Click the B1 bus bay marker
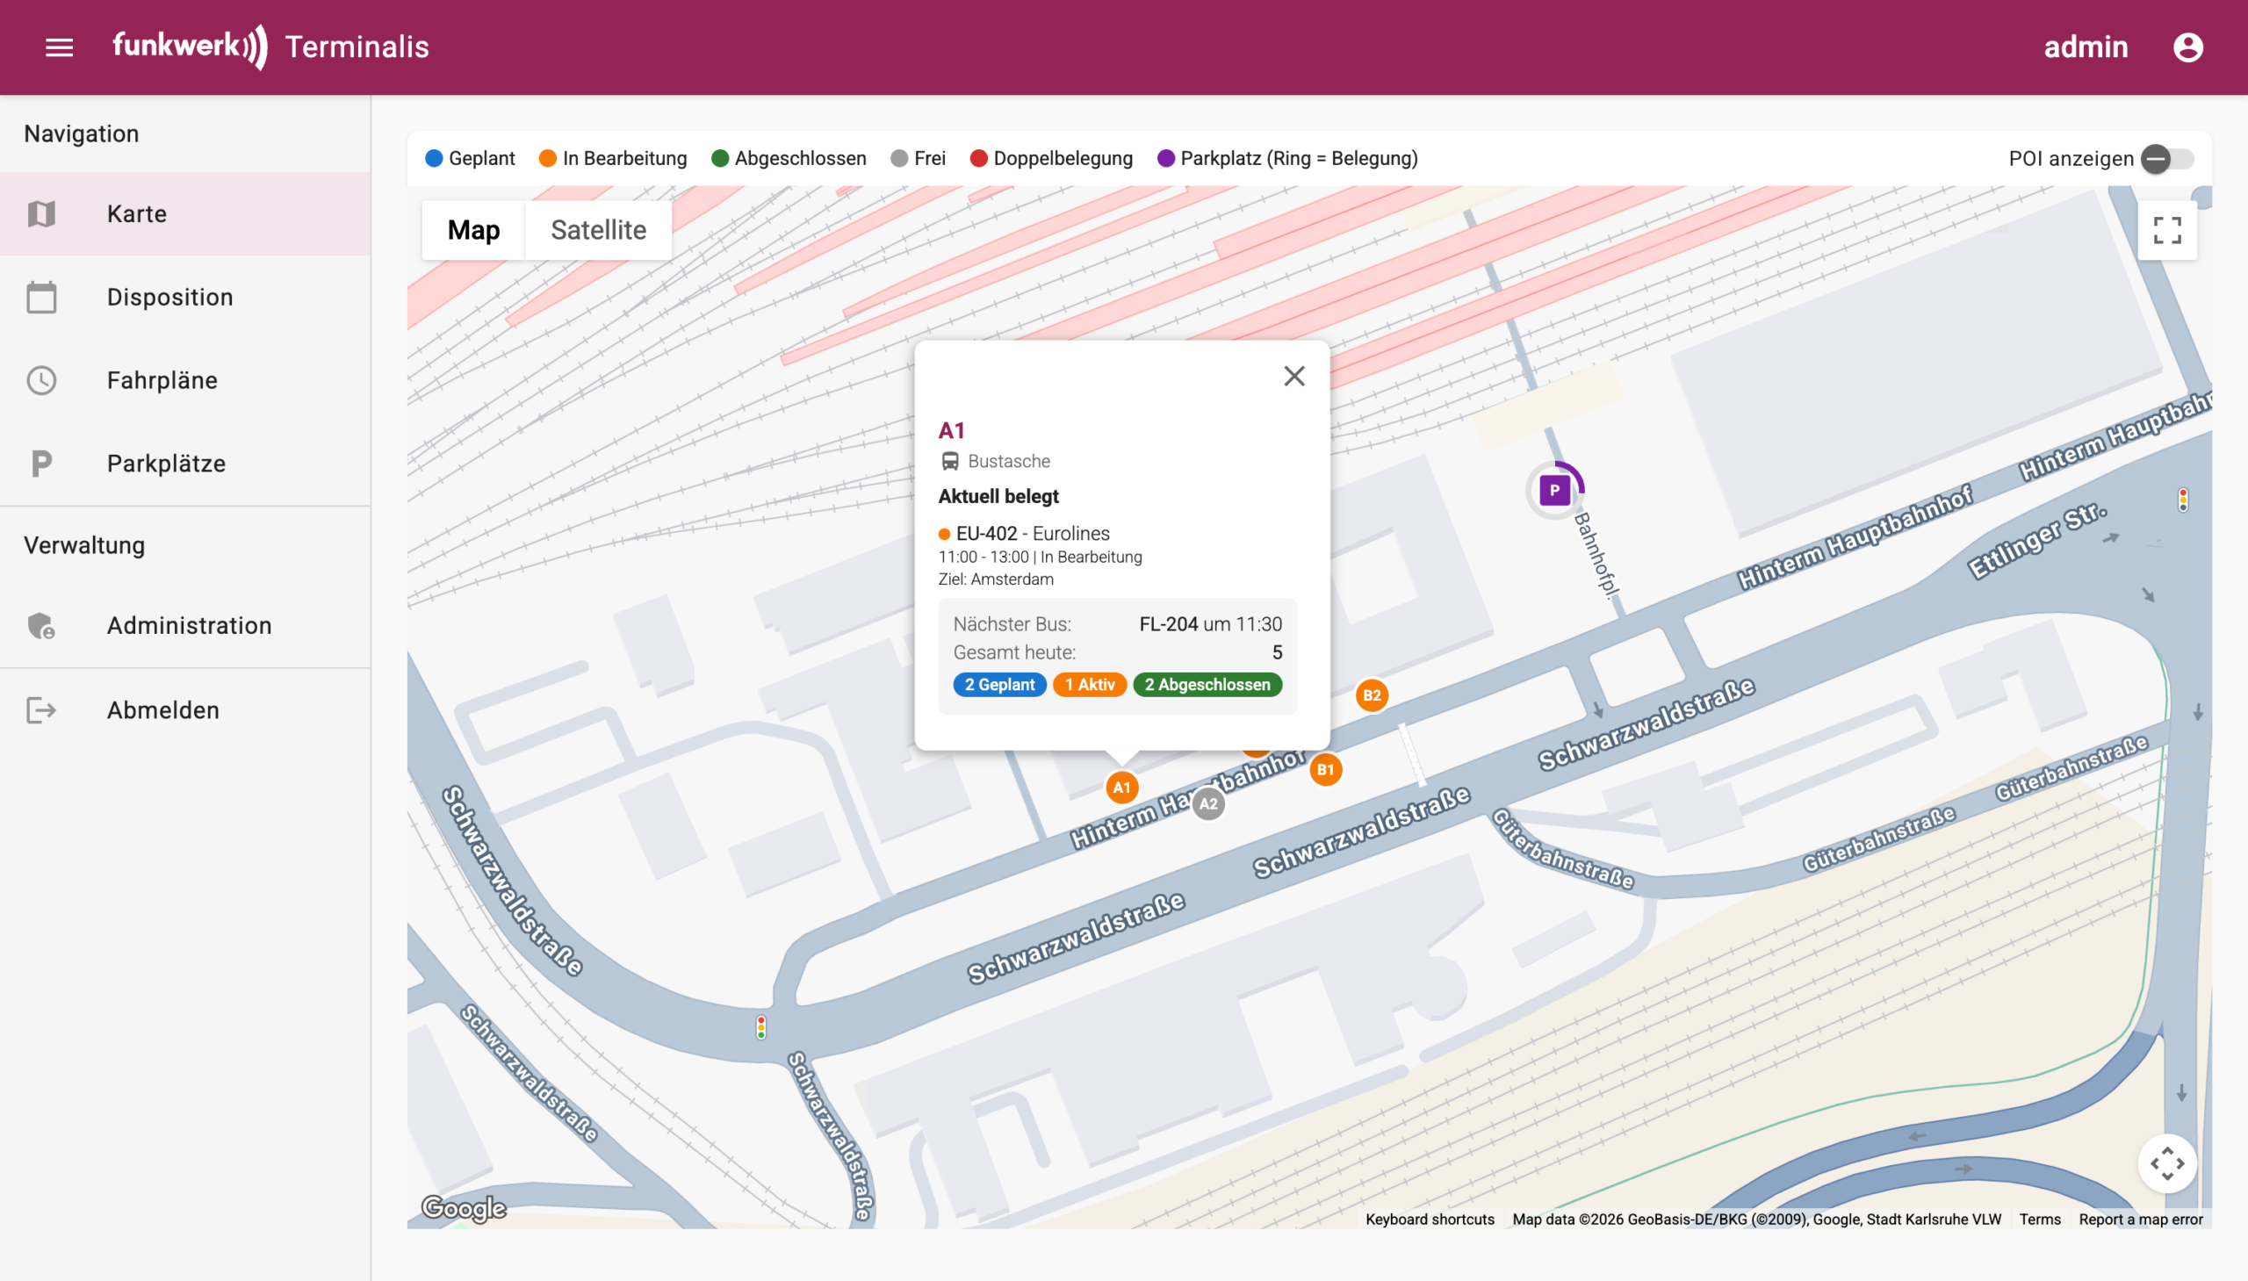The height and width of the screenshot is (1281, 2248). pyautogui.click(x=1325, y=770)
